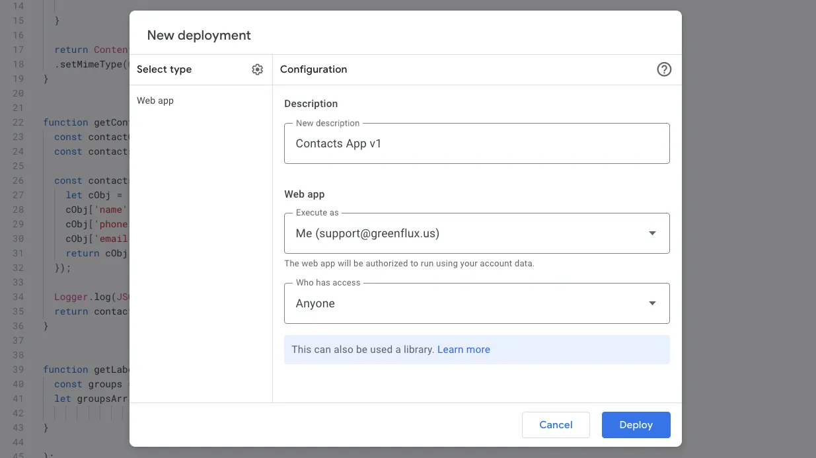Click the Execute as dropdown arrow
The image size is (816, 458).
[x=652, y=233]
